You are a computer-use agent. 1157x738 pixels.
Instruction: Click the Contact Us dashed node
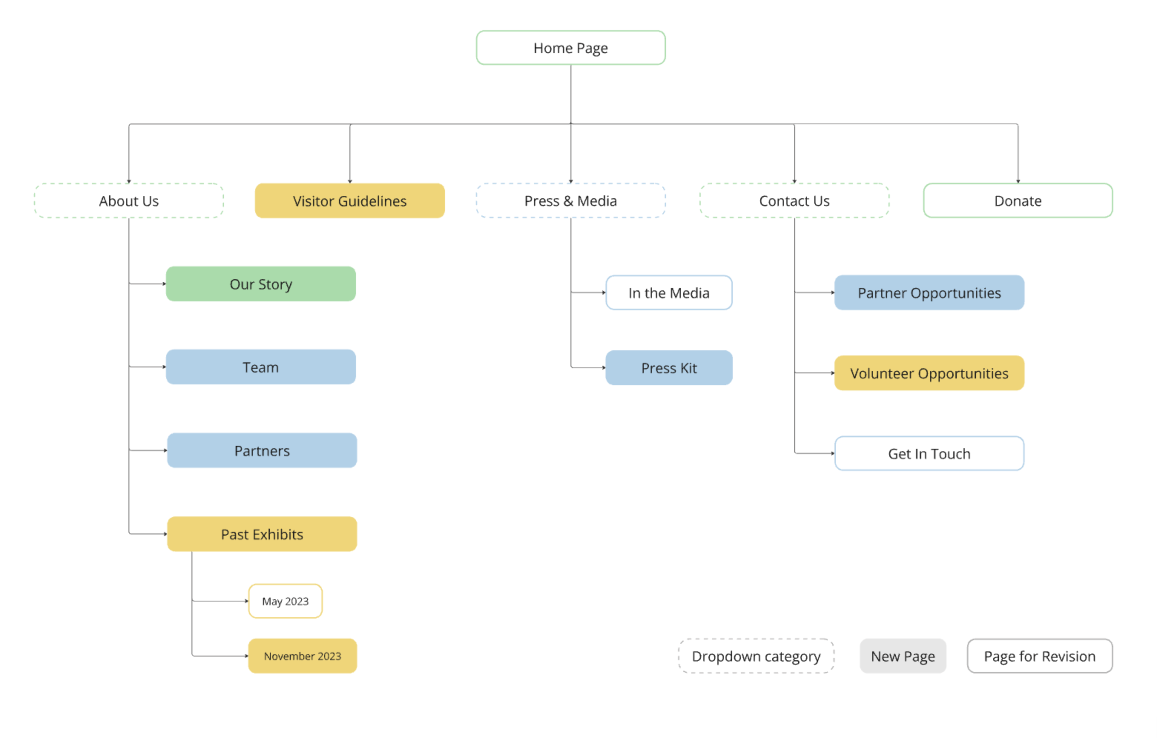click(x=794, y=201)
